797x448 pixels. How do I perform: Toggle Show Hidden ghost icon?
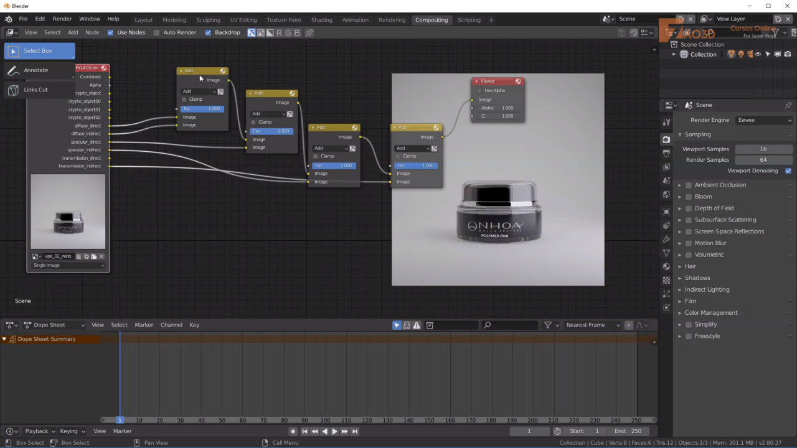click(x=407, y=325)
